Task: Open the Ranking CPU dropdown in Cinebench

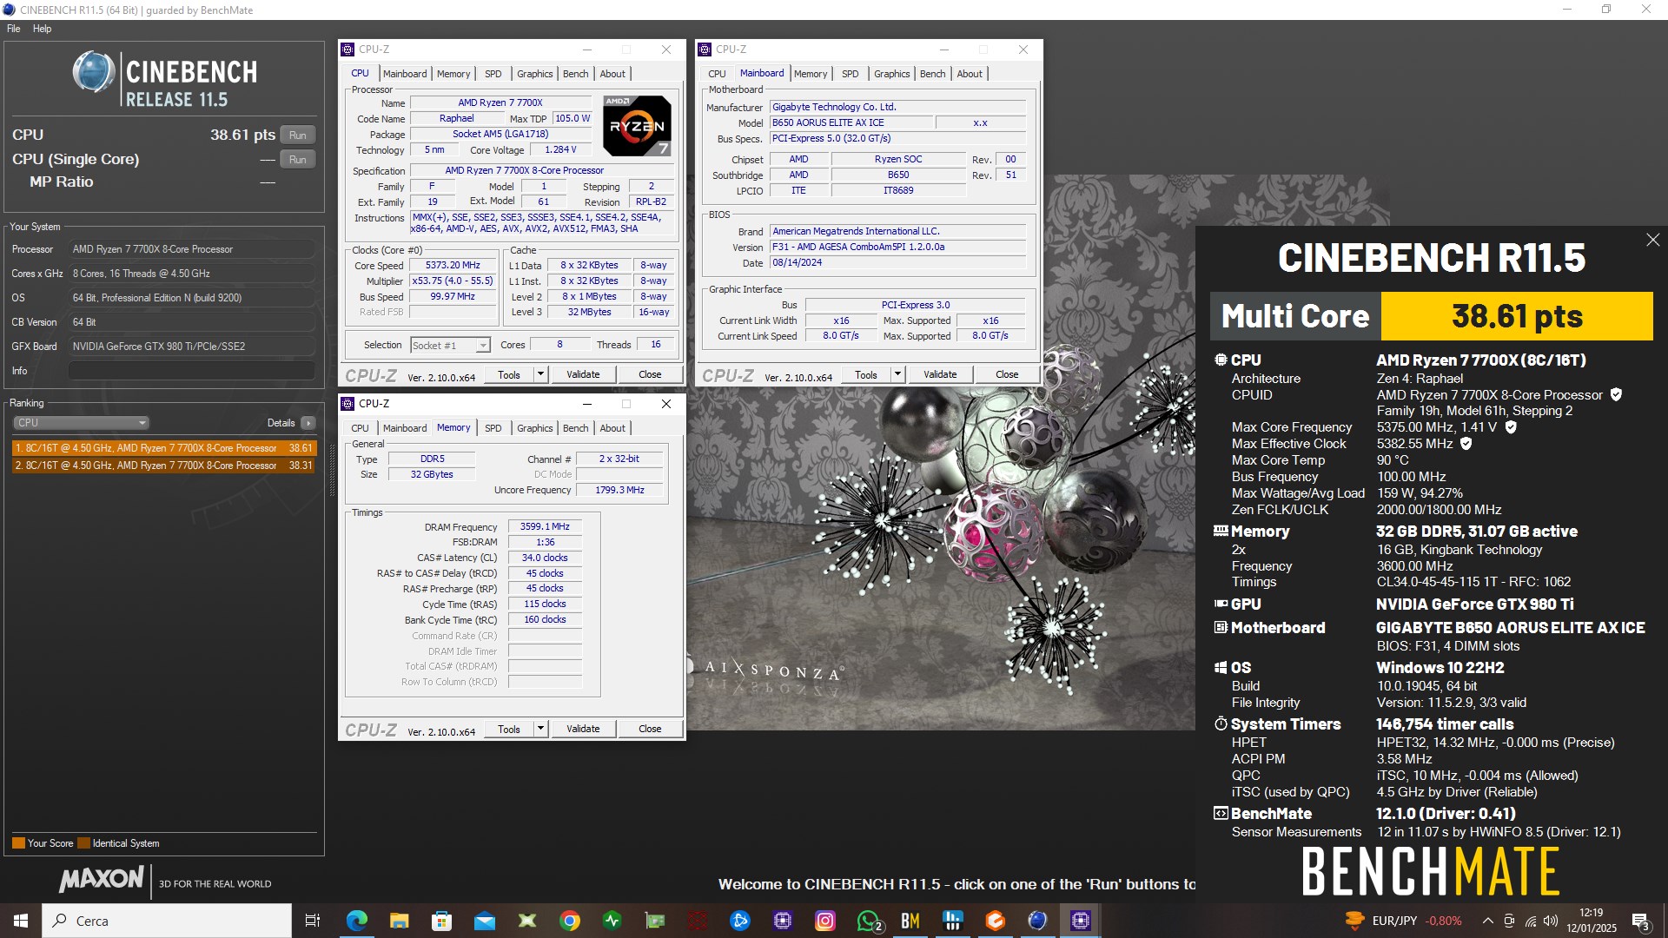Action: click(81, 423)
